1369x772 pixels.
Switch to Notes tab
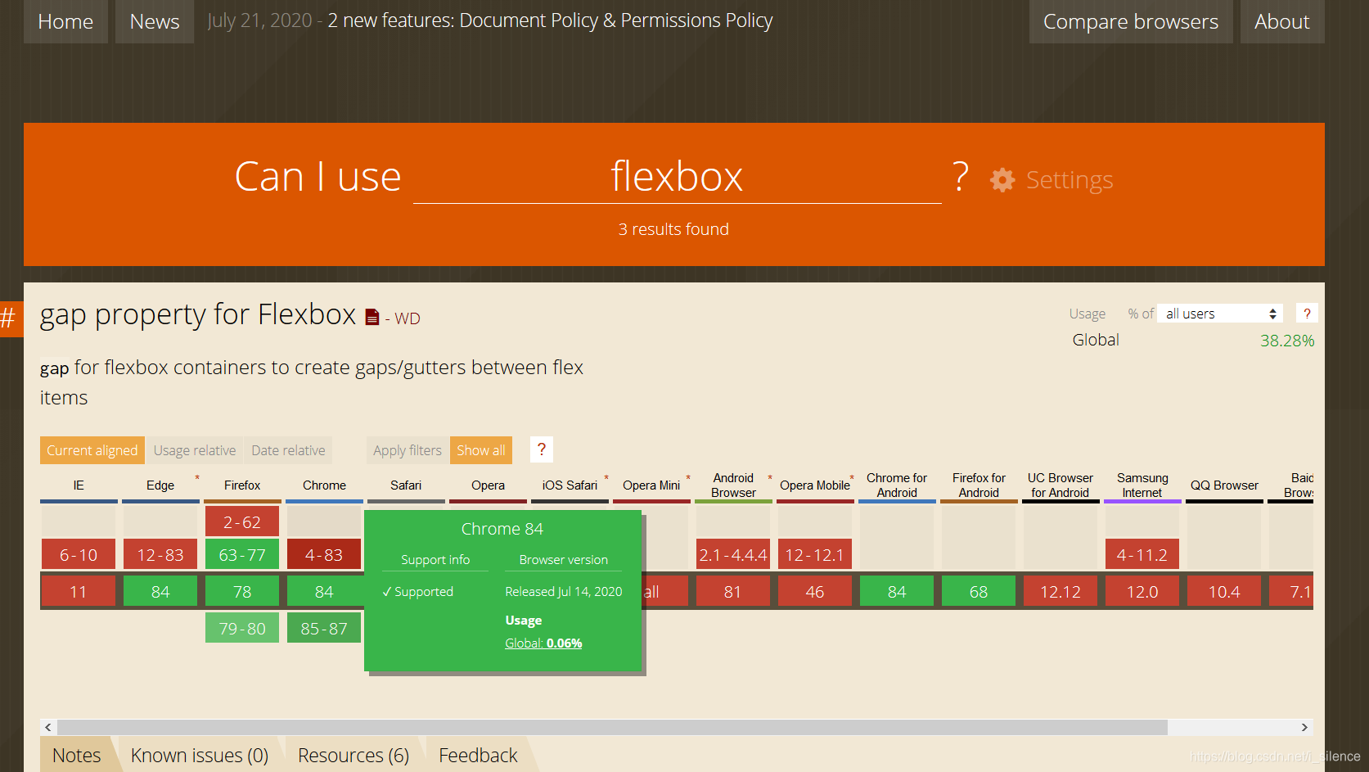(77, 755)
